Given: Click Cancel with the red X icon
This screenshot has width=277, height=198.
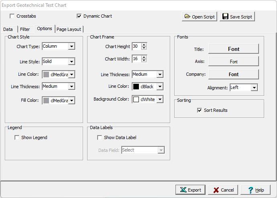Looking at the screenshot, I should coord(223,190).
